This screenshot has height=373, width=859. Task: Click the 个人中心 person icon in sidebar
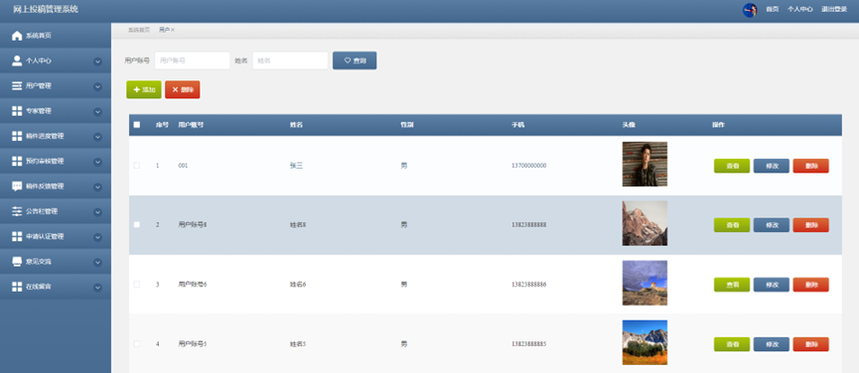click(x=17, y=61)
